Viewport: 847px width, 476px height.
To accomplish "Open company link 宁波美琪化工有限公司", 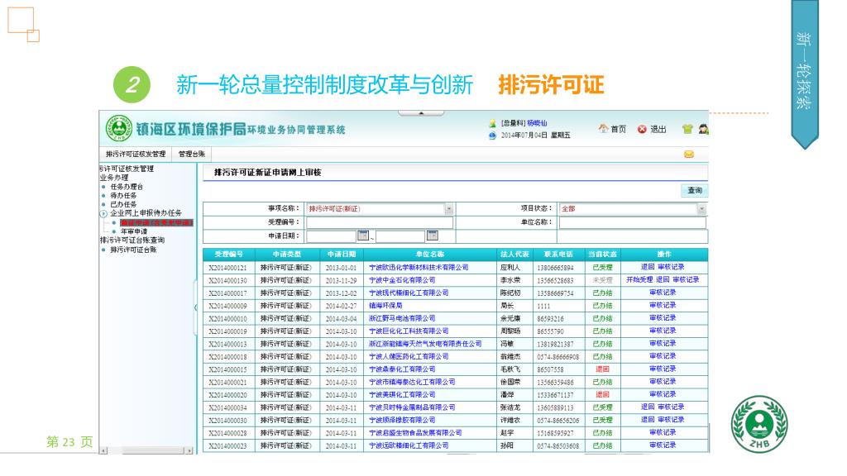I will (402, 394).
